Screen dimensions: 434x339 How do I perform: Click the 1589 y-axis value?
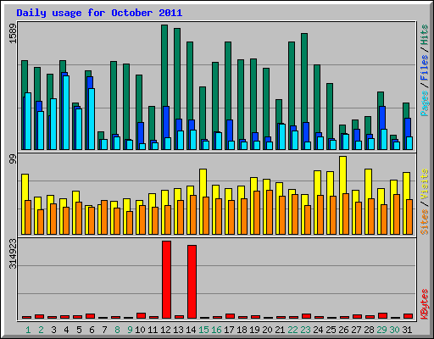[x=13, y=33]
